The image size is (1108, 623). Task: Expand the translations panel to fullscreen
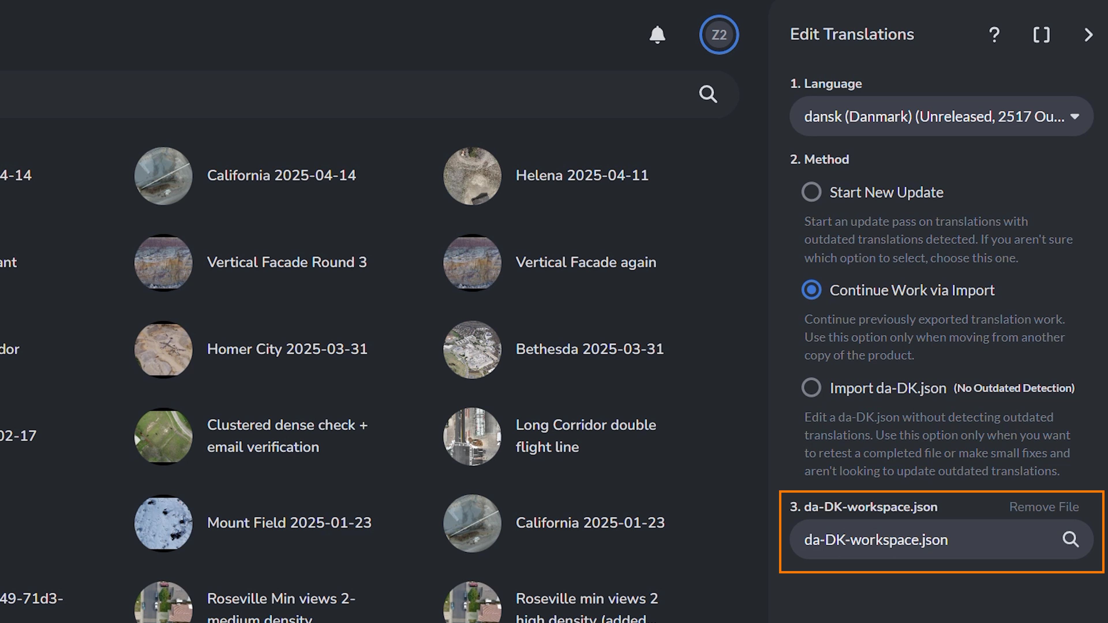click(x=1041, y=35)
